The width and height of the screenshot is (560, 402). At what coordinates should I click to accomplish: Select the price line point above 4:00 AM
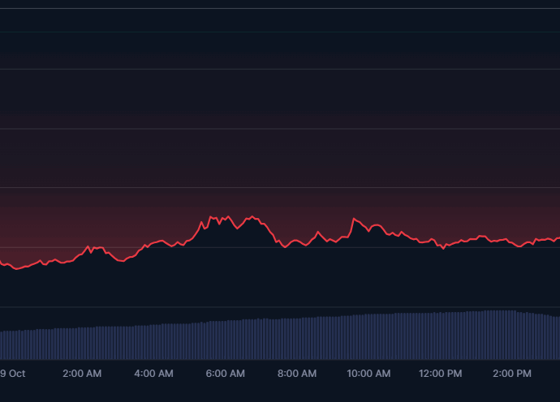(153, 242)
